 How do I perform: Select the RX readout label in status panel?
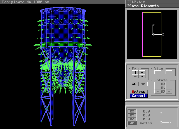coord(132,111)
